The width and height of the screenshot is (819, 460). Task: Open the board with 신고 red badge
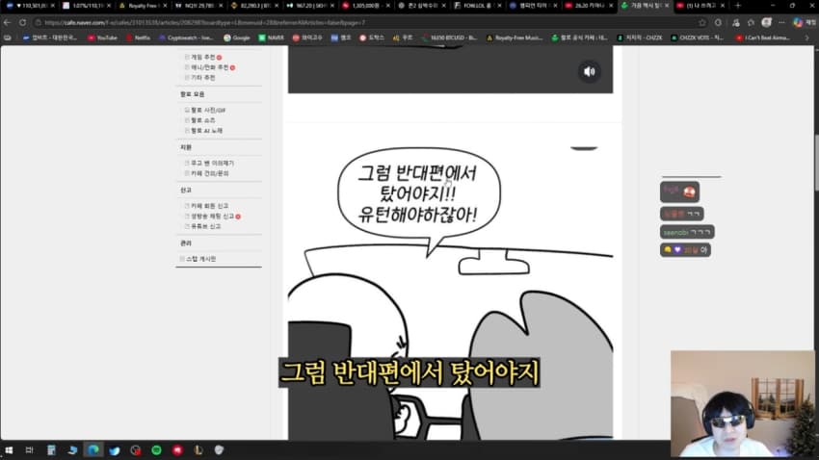point(212,216)
